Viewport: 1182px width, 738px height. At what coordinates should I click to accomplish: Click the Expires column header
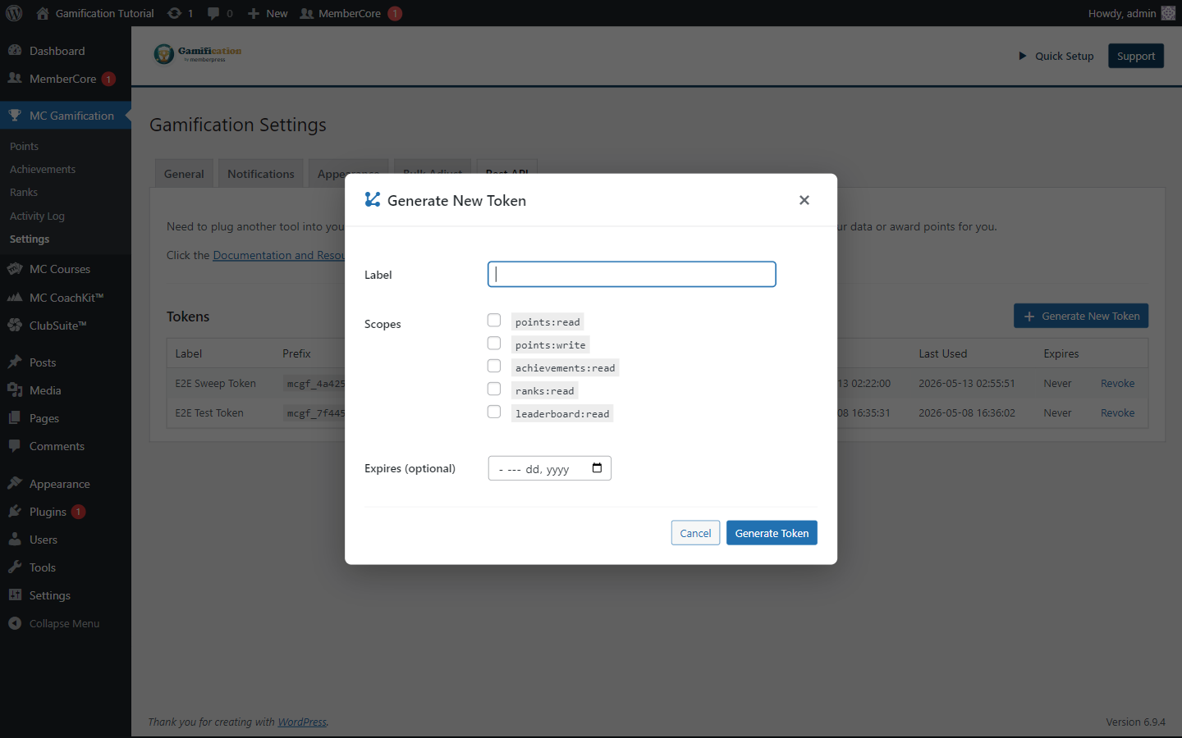[1061, 353]
